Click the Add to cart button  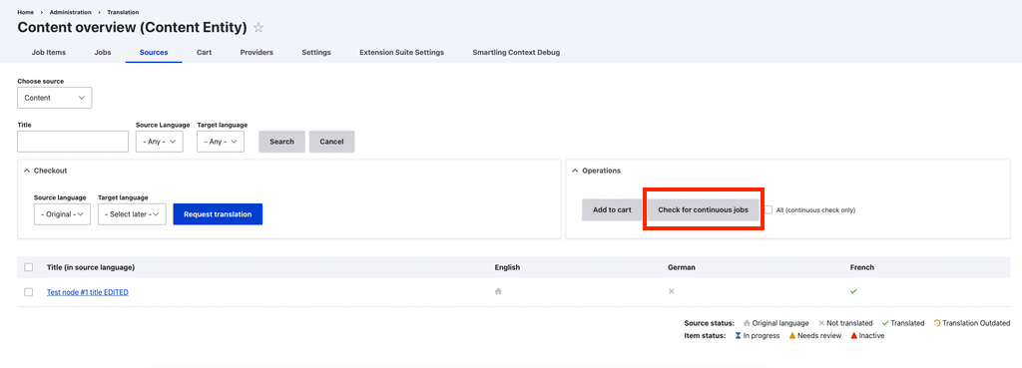click(612, 209)
